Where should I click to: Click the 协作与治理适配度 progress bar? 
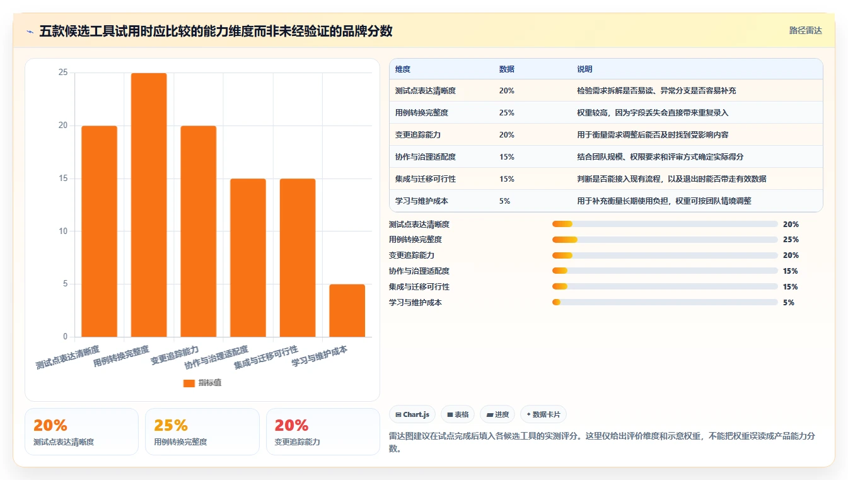[665, 271]
